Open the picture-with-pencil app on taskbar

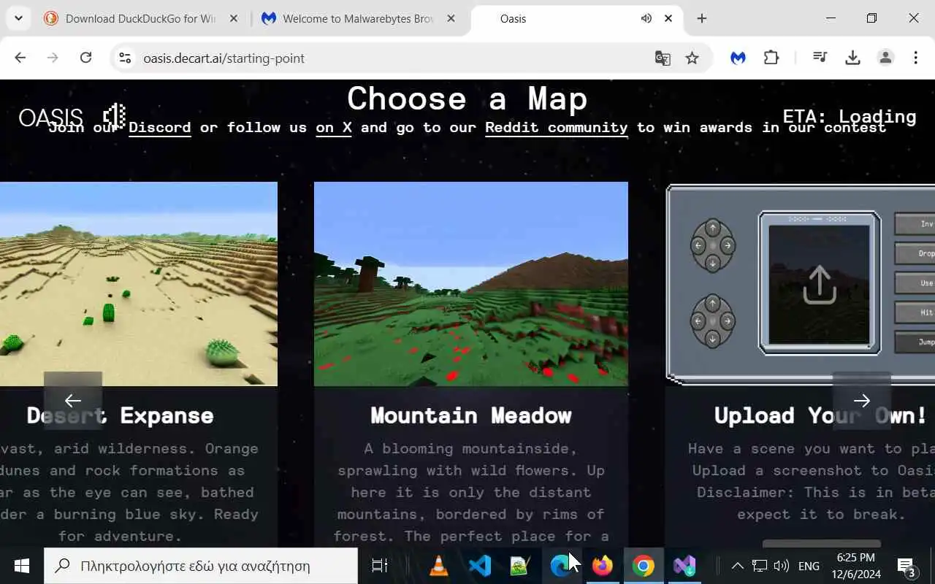(520, 566)
